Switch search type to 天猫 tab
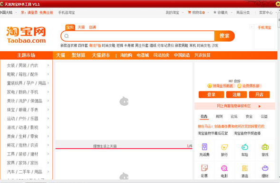Image resolution: width=280 pixels, height=183 pixels. pyautogui.click(x=81, y=27)
